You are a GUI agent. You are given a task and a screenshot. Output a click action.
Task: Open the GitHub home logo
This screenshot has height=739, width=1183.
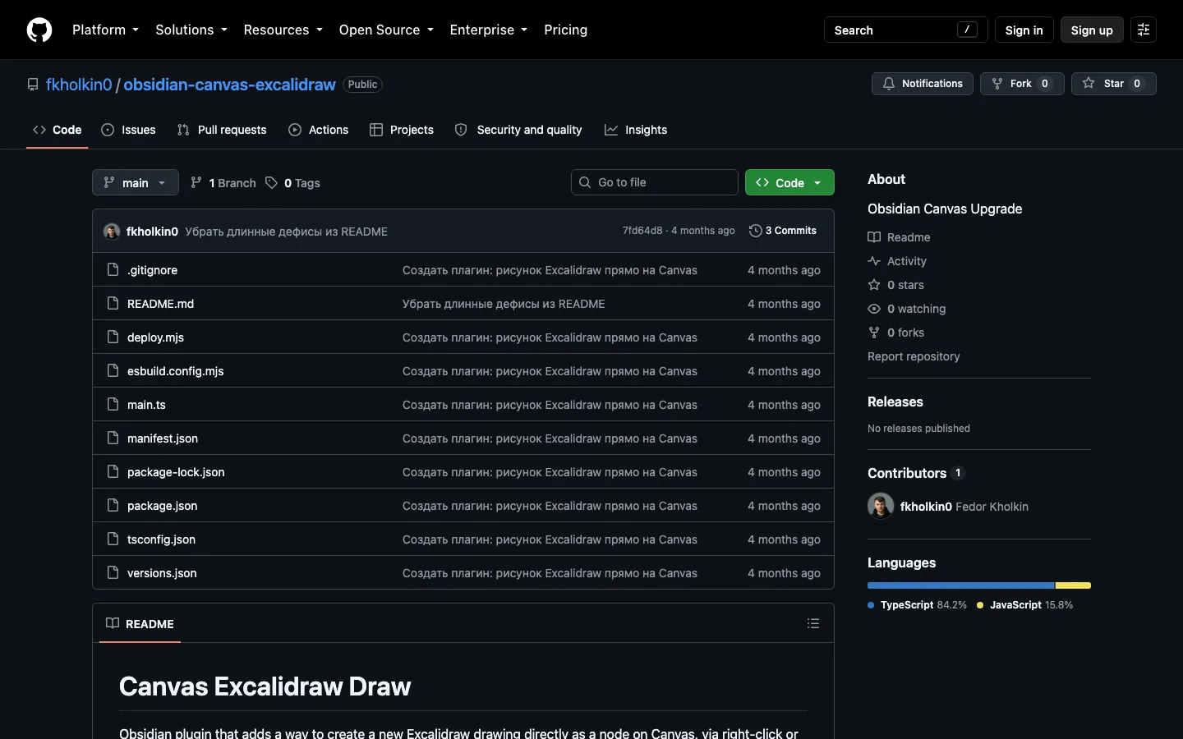tap(39, 30)
